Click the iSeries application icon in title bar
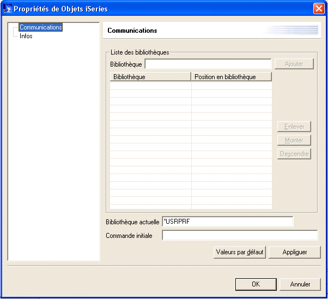 pyautogui.click(x=7, y=9)
